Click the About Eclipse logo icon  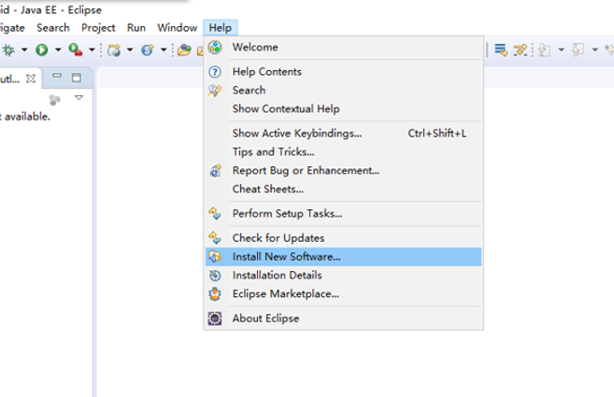click(215, 319)
